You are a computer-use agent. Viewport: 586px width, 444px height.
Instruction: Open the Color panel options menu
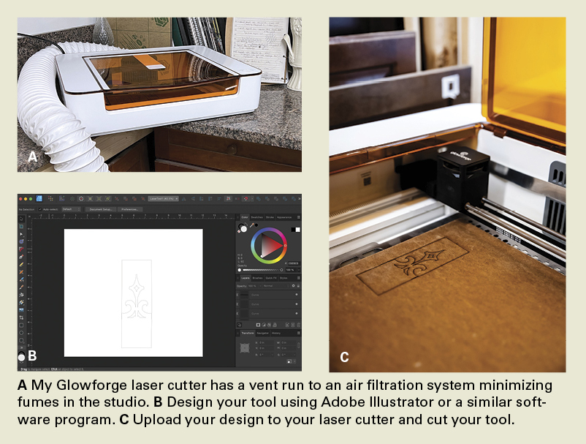(298, 217)
